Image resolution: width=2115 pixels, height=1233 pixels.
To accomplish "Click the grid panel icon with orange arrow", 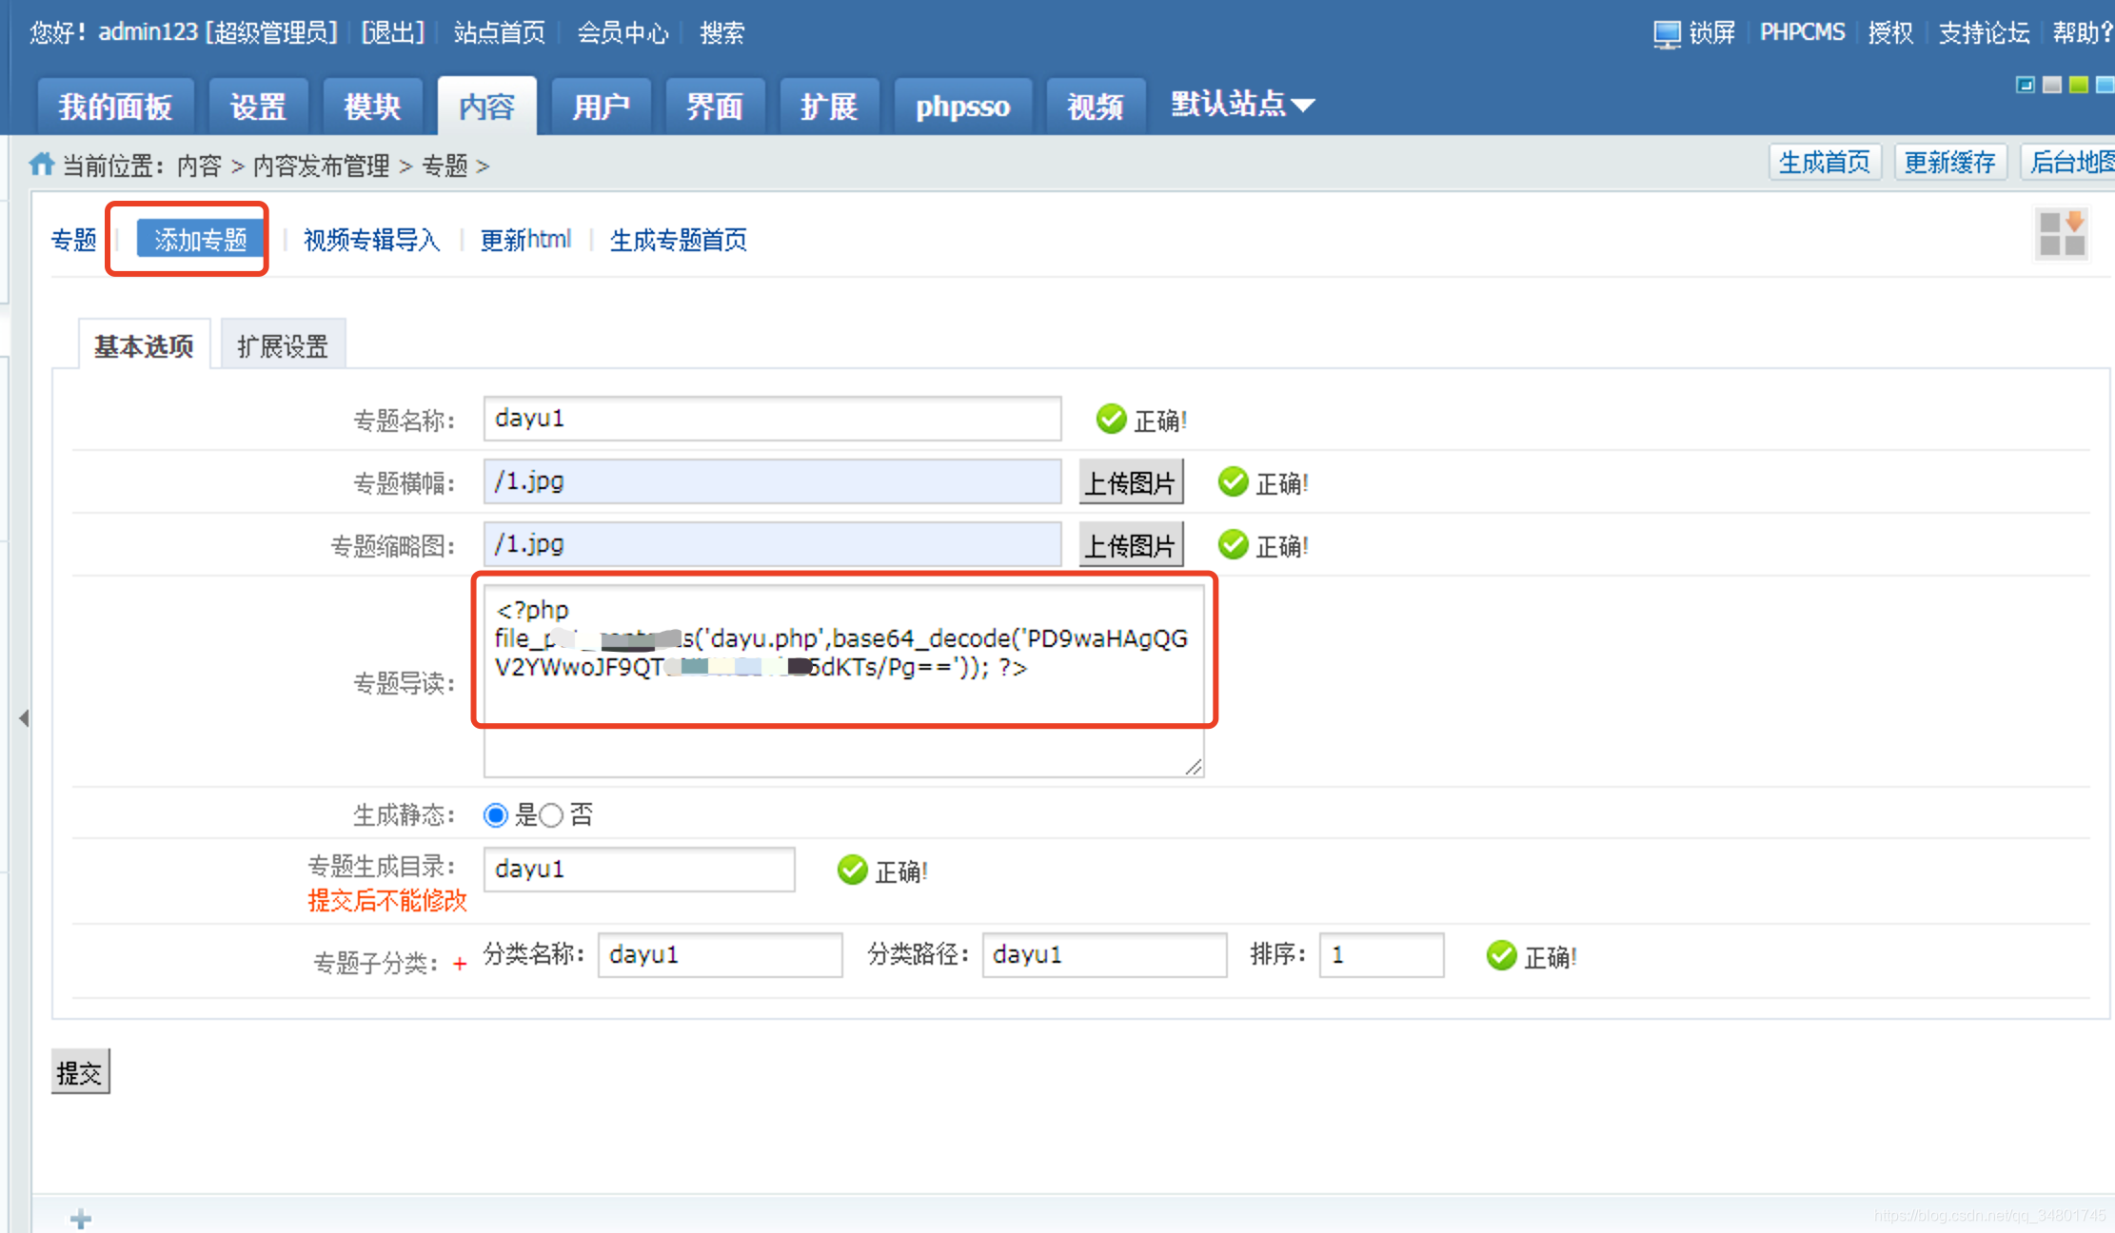I will pos(2062,233).
